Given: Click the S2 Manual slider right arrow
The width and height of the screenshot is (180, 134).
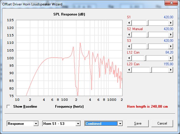Looking at the screenshot, I should coord(171,35).
